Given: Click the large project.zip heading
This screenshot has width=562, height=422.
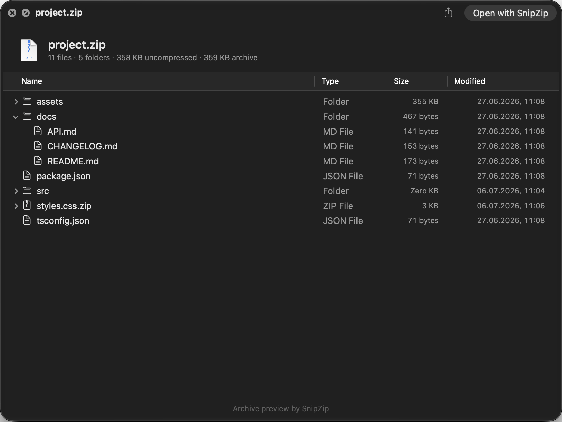Looking at the screenshot, I should 77,45.
